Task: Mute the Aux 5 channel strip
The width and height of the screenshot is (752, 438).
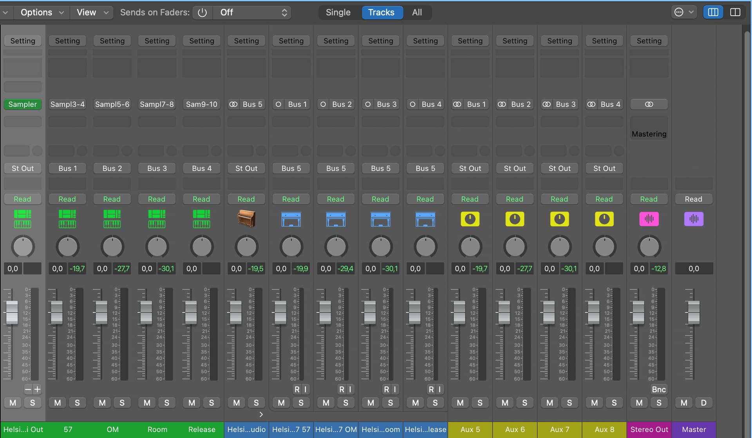Action: (460, 403)
